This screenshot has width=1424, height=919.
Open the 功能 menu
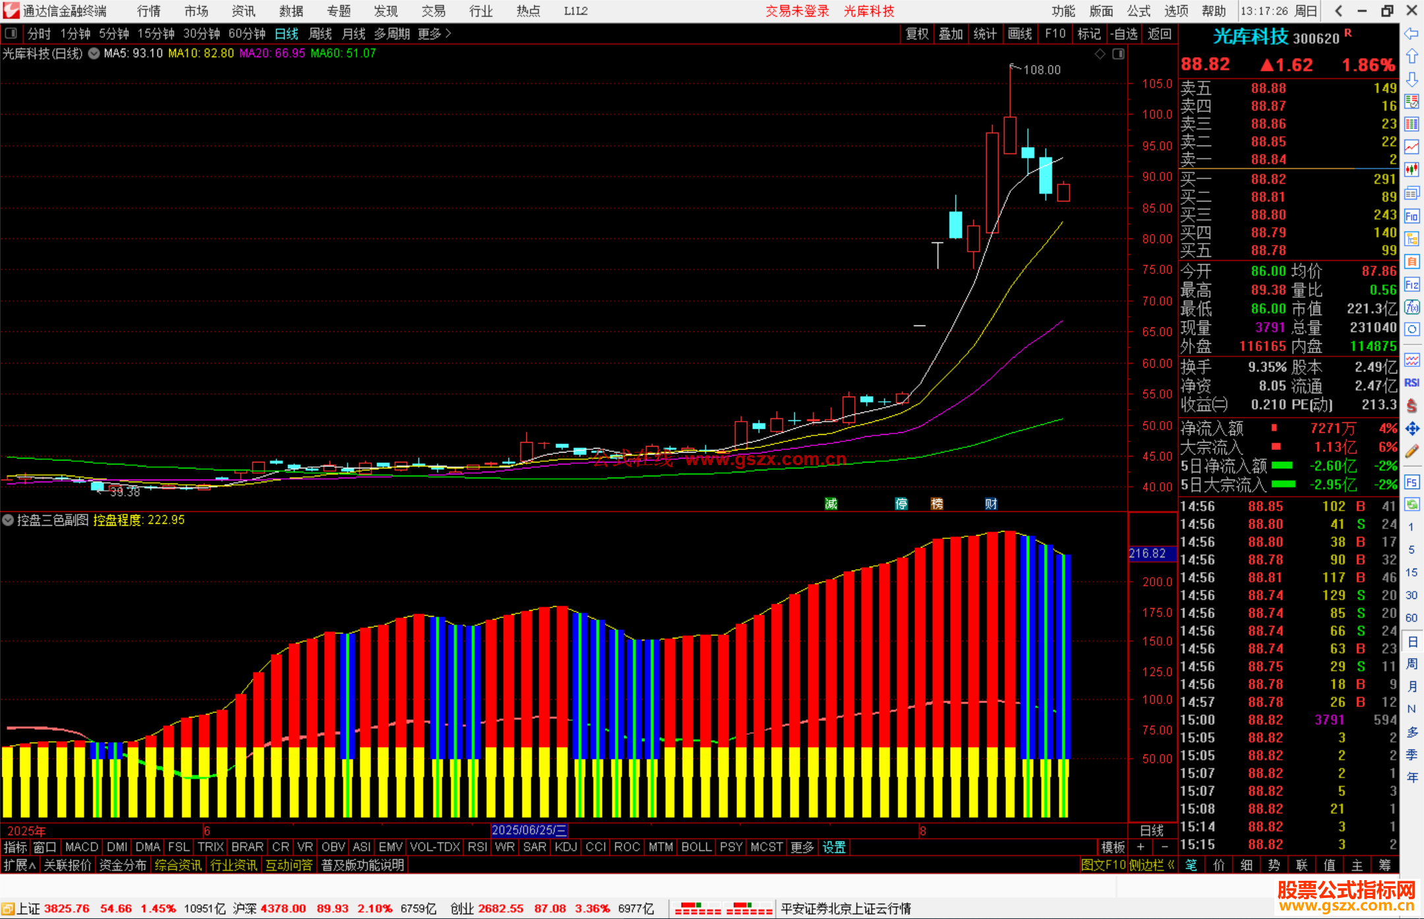click(x=1063, y=11)
